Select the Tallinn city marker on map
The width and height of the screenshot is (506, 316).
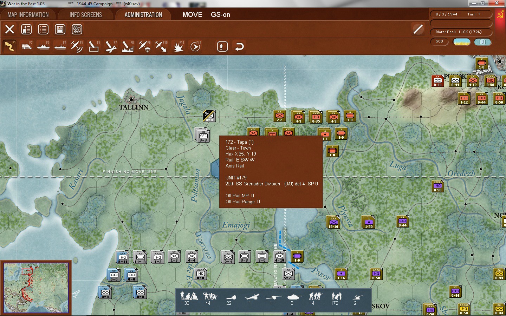point(131,100)
